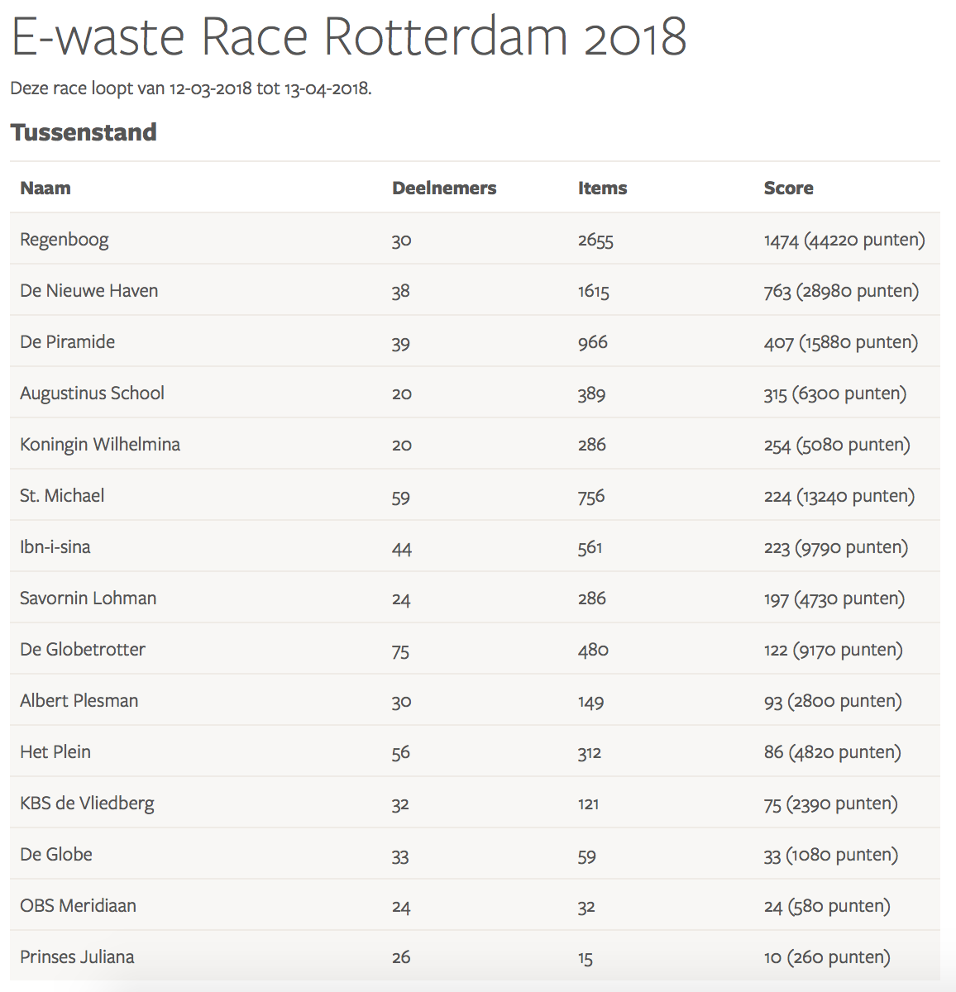Click De Globetrotter in the table

click(x=83, y=650)
